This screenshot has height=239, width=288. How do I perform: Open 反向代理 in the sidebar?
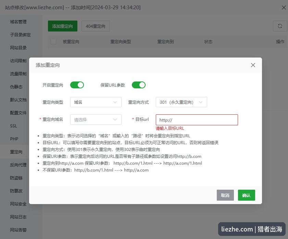point(18,165)
